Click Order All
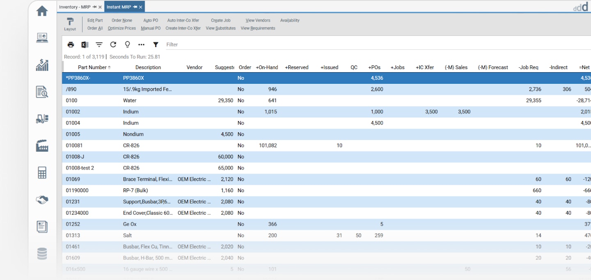The image size is (591, 280). [x=95, y=28]
